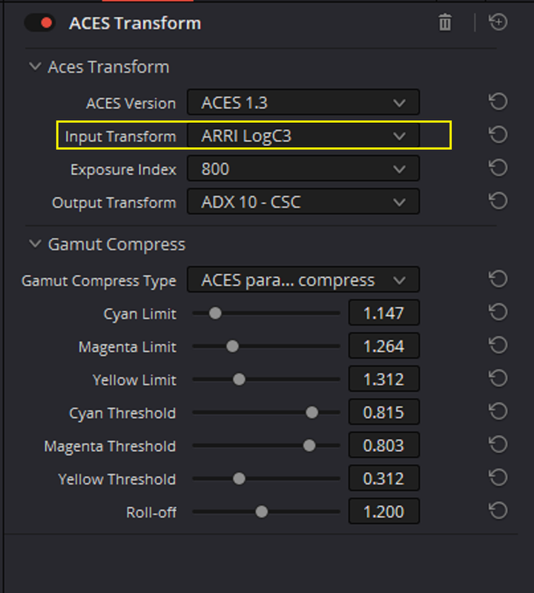534x593 pixels.
Task: Open the ACES Version dropdown
Action: 303,102
